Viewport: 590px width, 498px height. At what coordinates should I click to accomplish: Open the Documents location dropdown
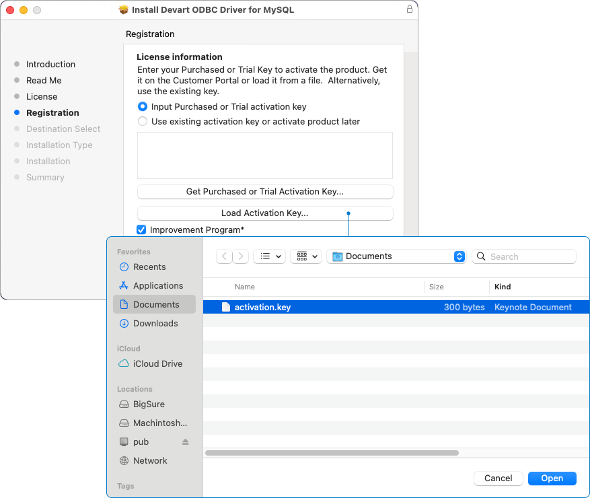[x=396, y=256]
